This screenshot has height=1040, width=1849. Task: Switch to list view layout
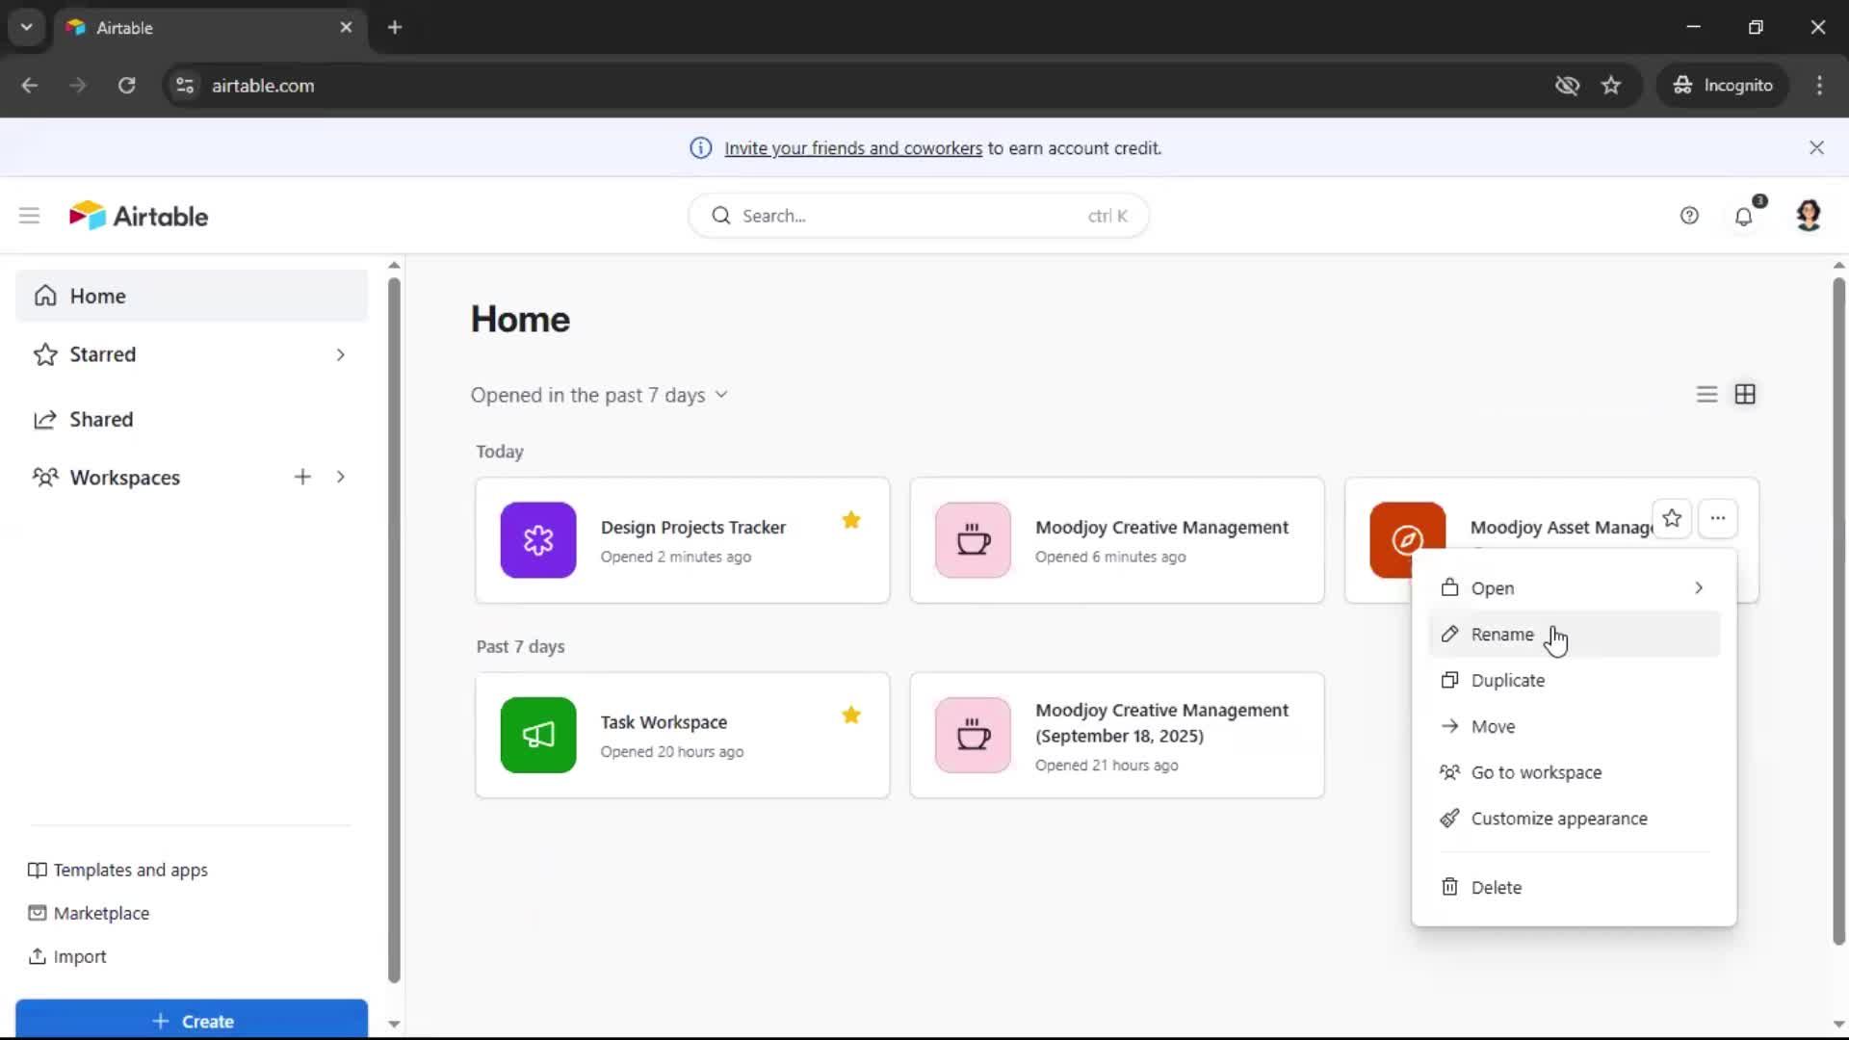coord(1706,395)
